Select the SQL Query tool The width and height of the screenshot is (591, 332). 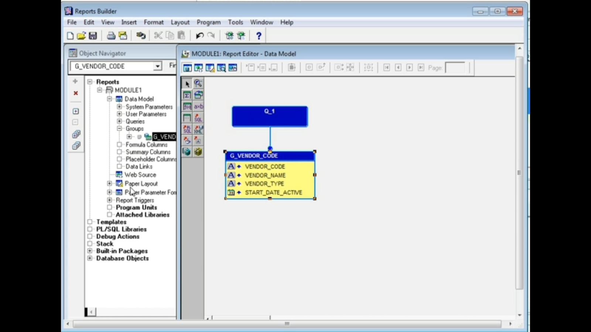pos(199,118)
